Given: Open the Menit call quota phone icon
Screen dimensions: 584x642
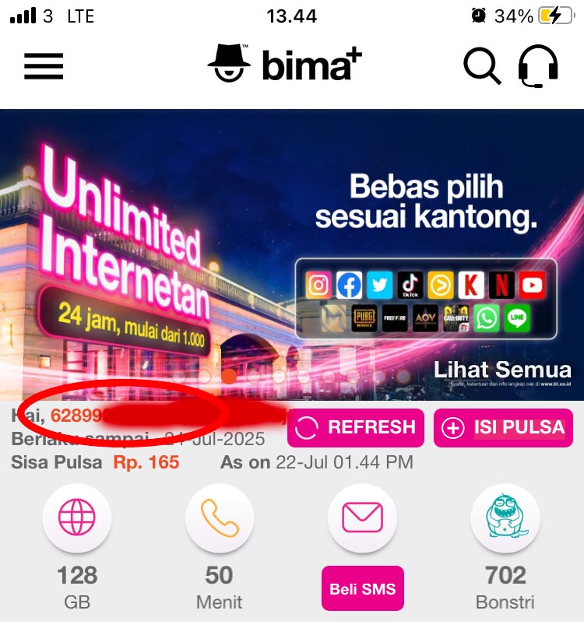Looking at the screenshot, I should tap(220, 518).
